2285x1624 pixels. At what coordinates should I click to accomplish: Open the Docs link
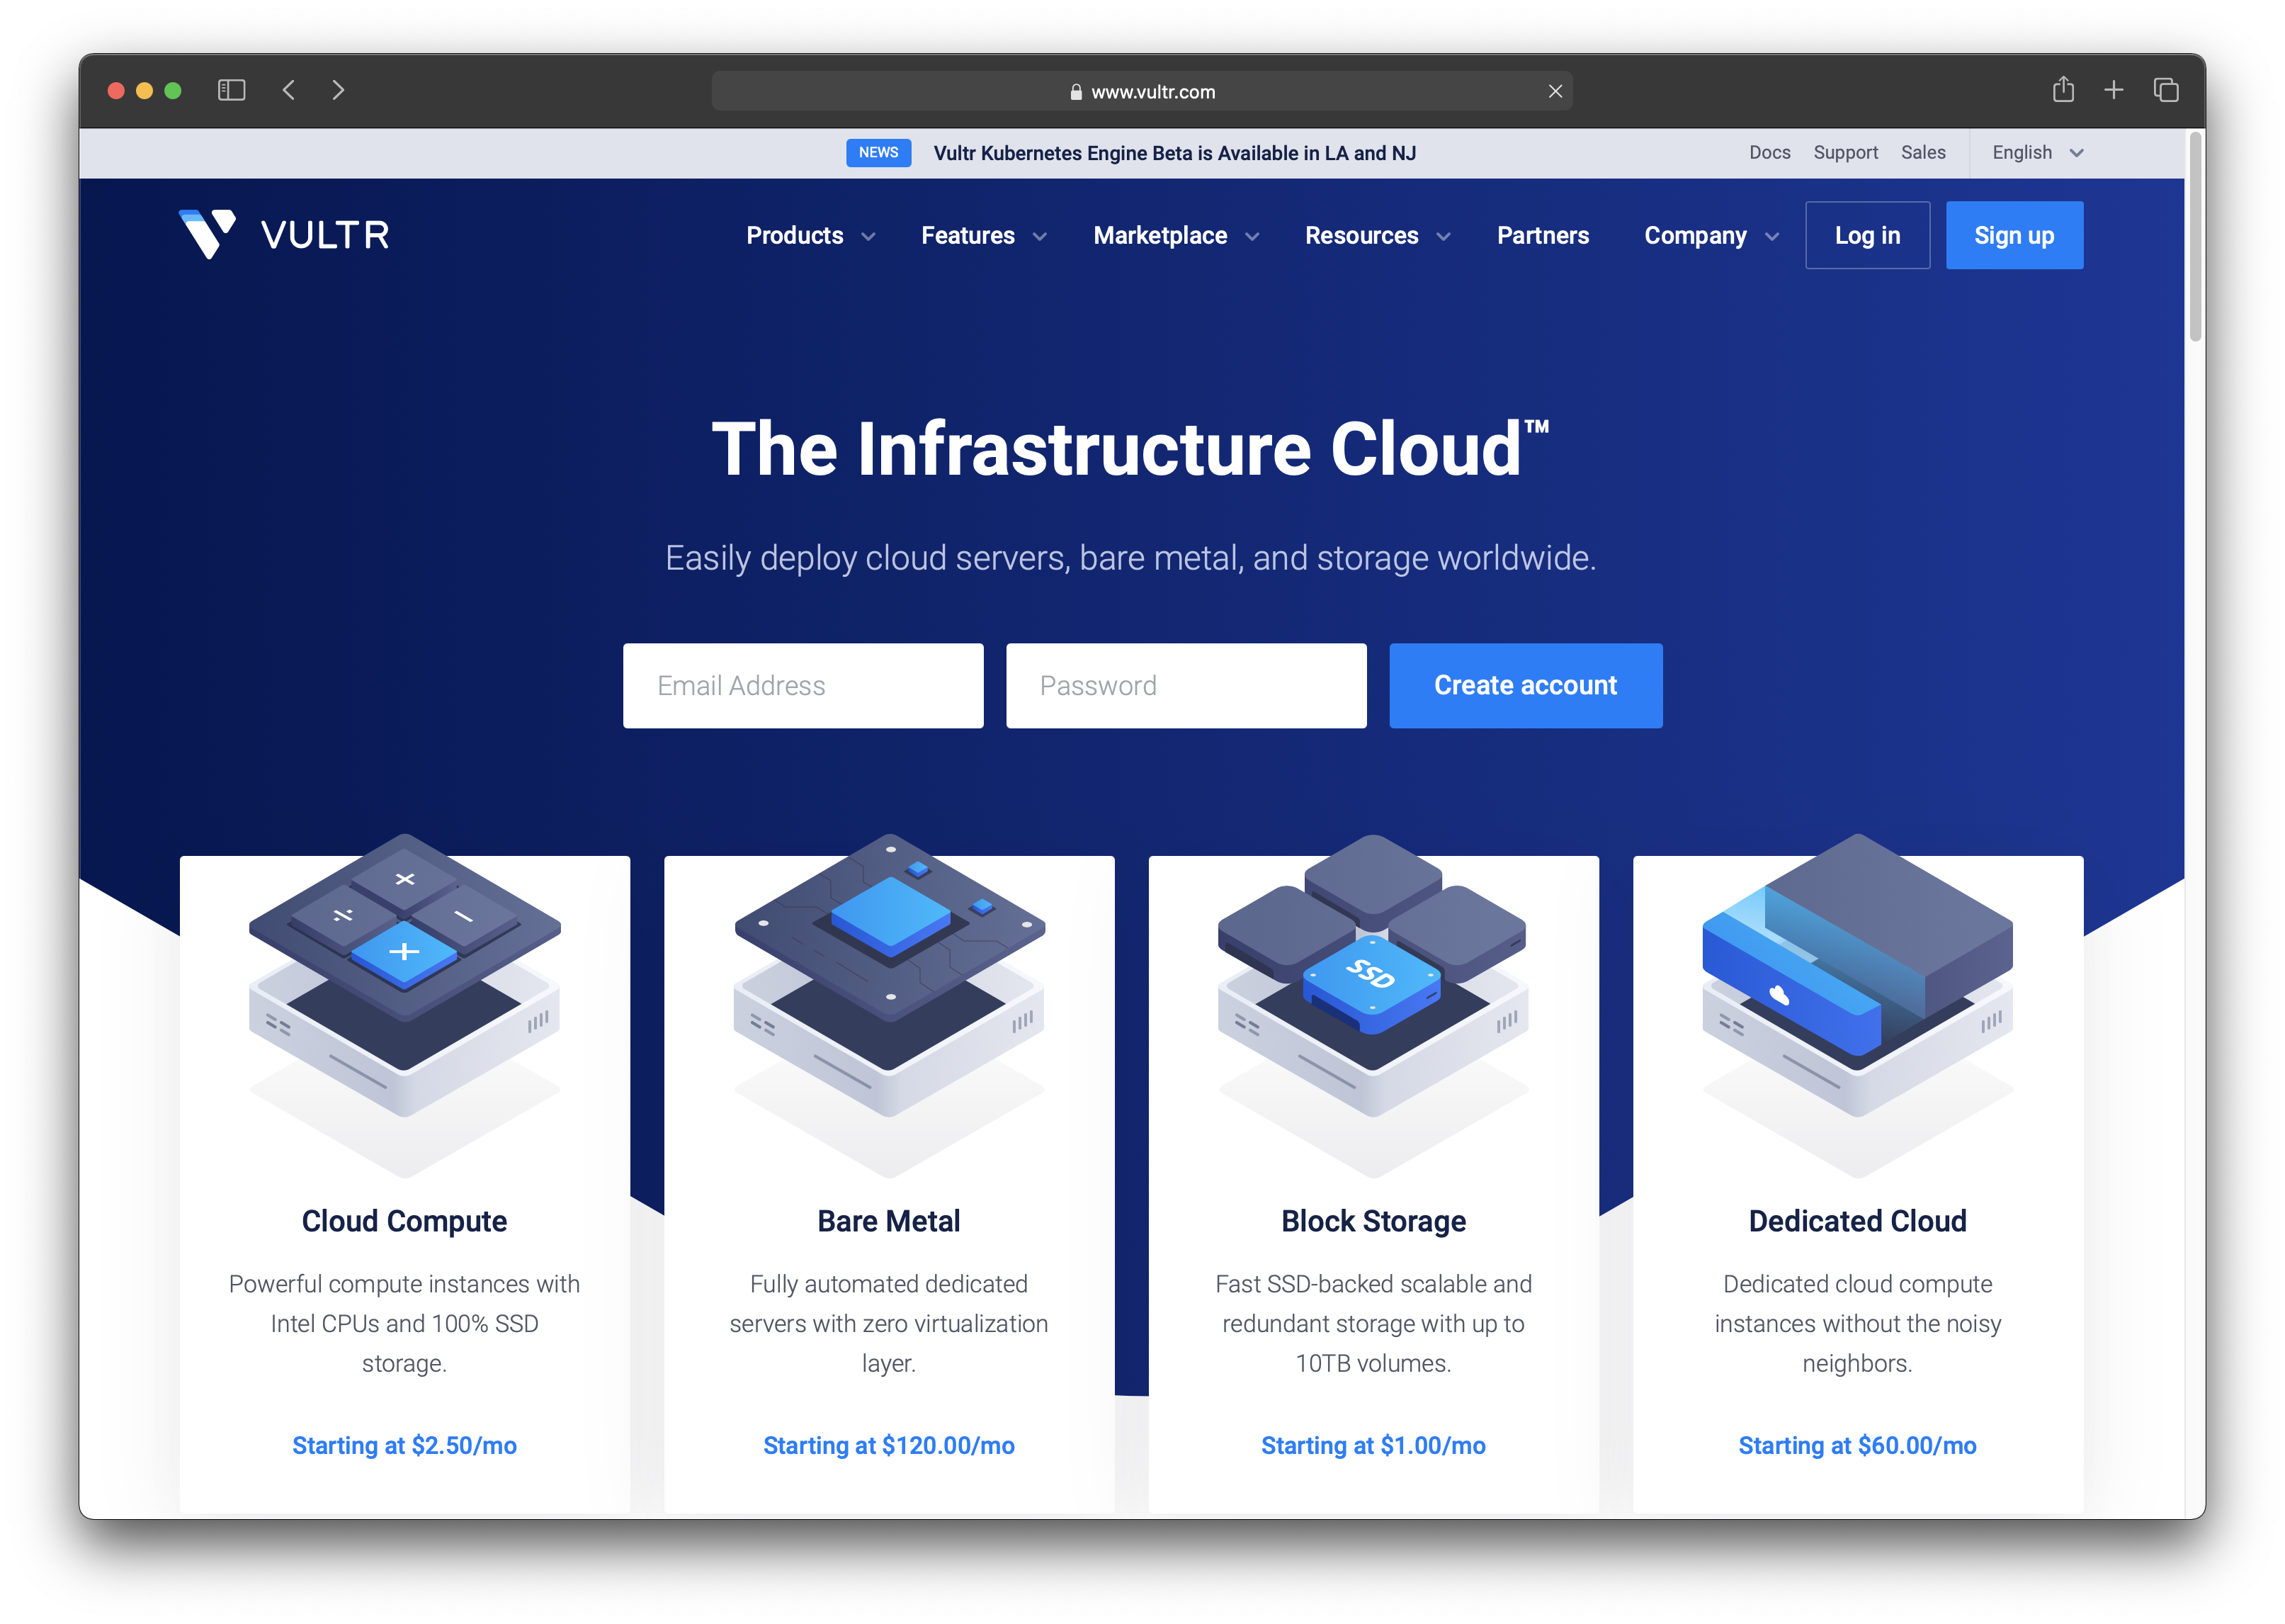click(x=1769, y=152)
